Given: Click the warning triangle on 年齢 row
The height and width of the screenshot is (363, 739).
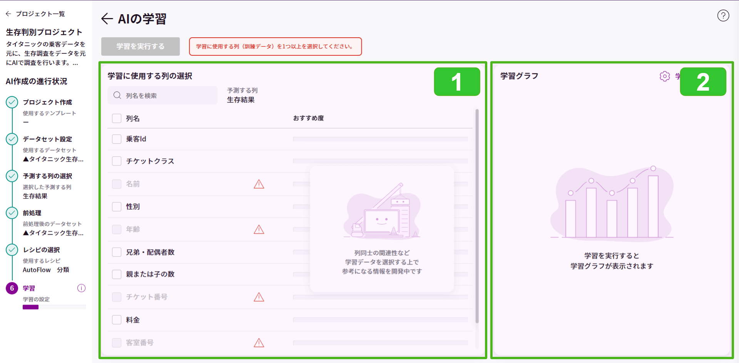Looking at the screenshot, I should (x=259, y=229).
